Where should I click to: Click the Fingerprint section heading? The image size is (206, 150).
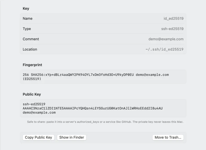pos(32,65)
